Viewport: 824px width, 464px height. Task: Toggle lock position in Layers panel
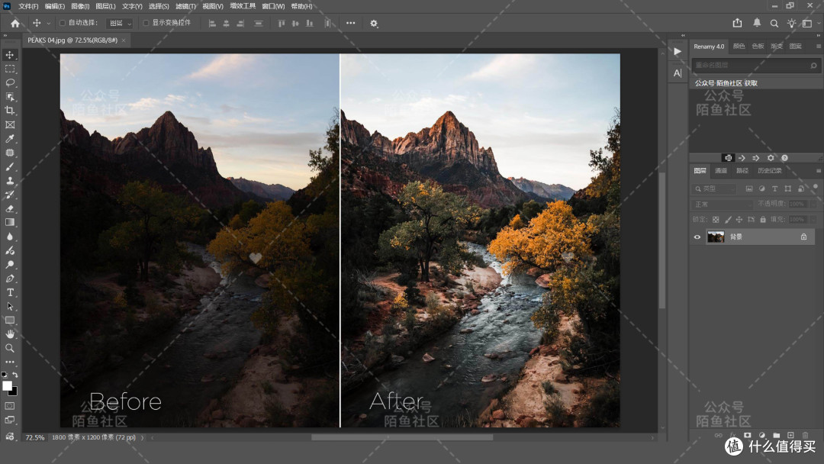click(x=739, y=220)
